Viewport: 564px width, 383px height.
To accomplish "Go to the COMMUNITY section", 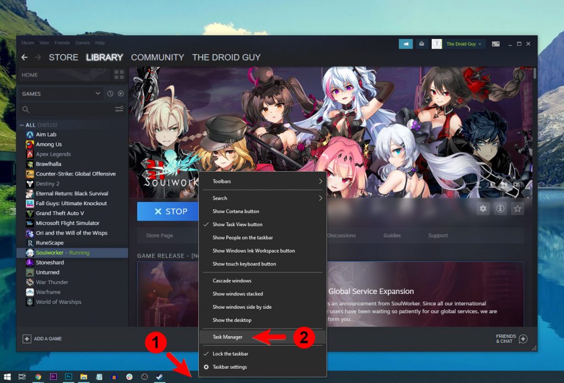I will click(158, 57).
